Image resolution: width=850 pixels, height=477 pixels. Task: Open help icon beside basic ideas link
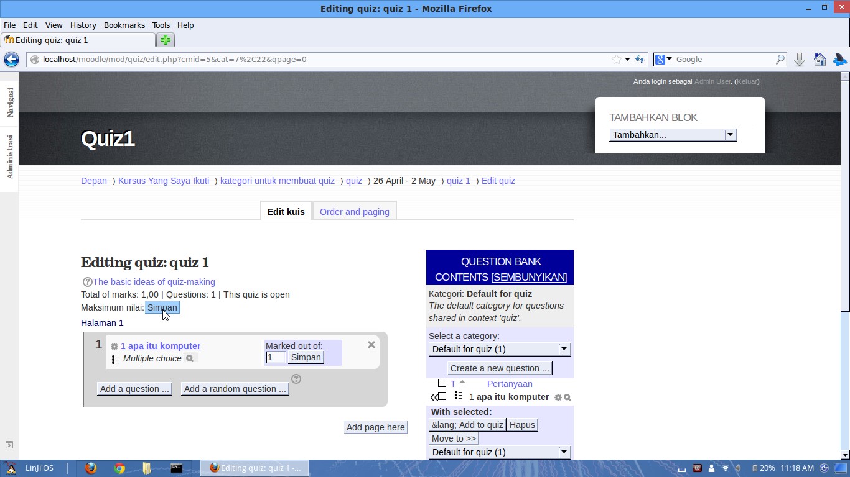coord(87,282)
